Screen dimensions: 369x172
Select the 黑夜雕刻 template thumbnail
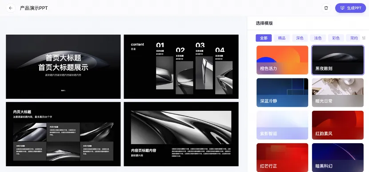click(x=338, y=60)
